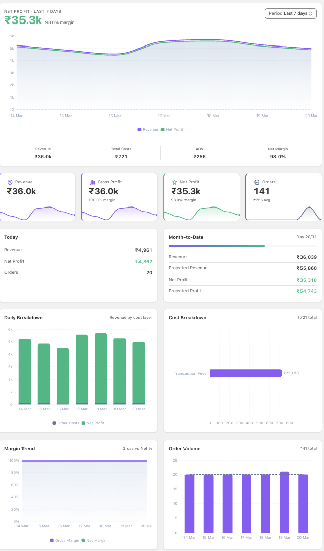Toggle Net Profit legend in Daily Breakdown
The height and width of the screenshot is (551, 324).
93,423
